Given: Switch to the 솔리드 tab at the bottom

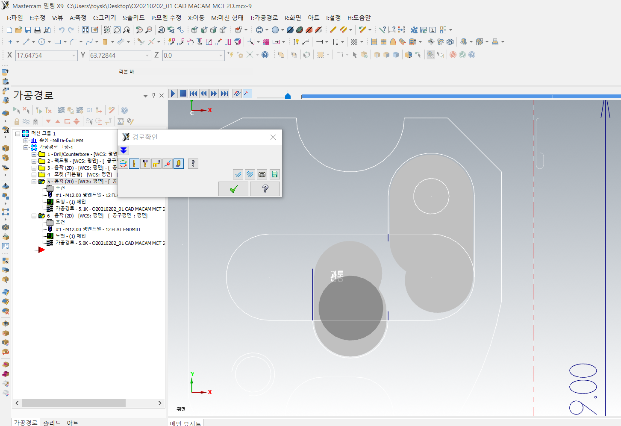Looking at the screenshot, I should pos(52,423).
